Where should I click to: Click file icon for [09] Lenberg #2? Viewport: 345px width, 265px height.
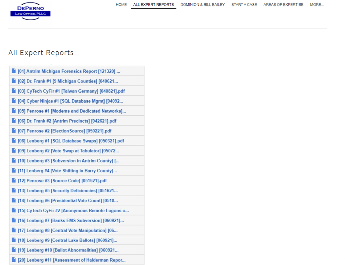[x=14, y=150]
